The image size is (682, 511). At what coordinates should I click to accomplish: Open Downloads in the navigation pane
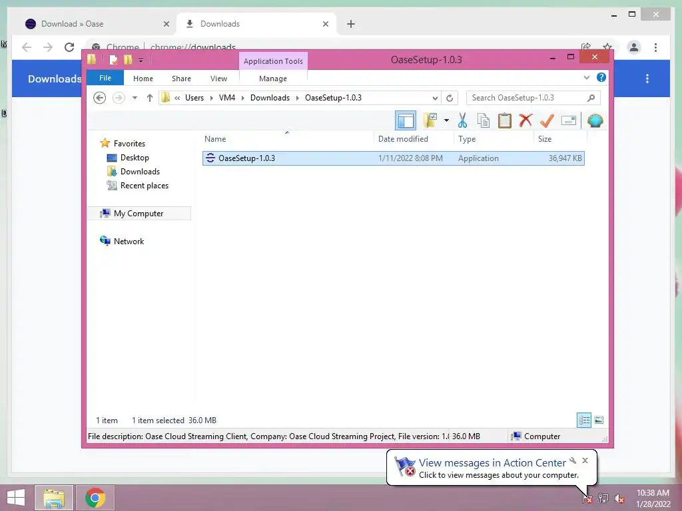(140, 172)
